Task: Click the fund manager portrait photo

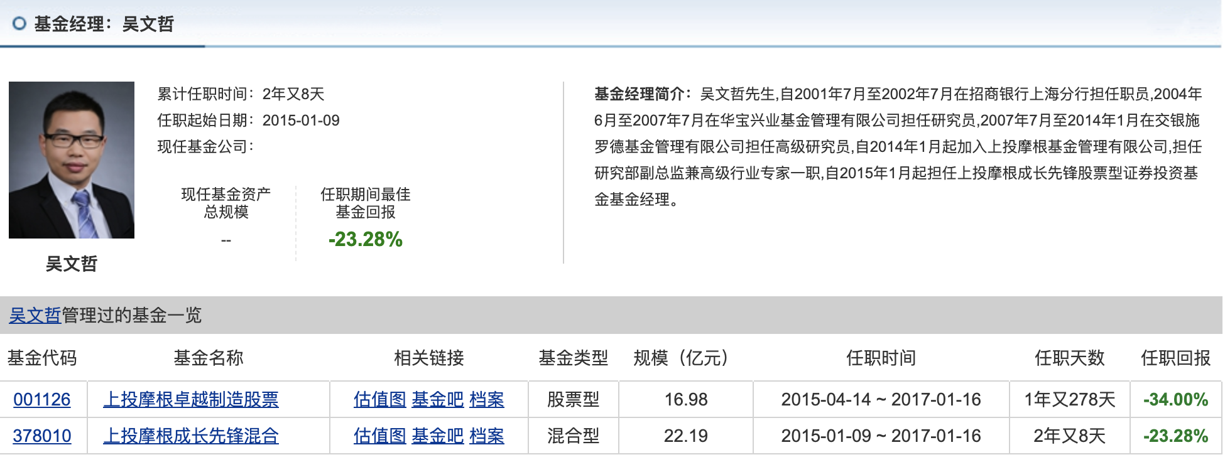Action: point(72,160)
